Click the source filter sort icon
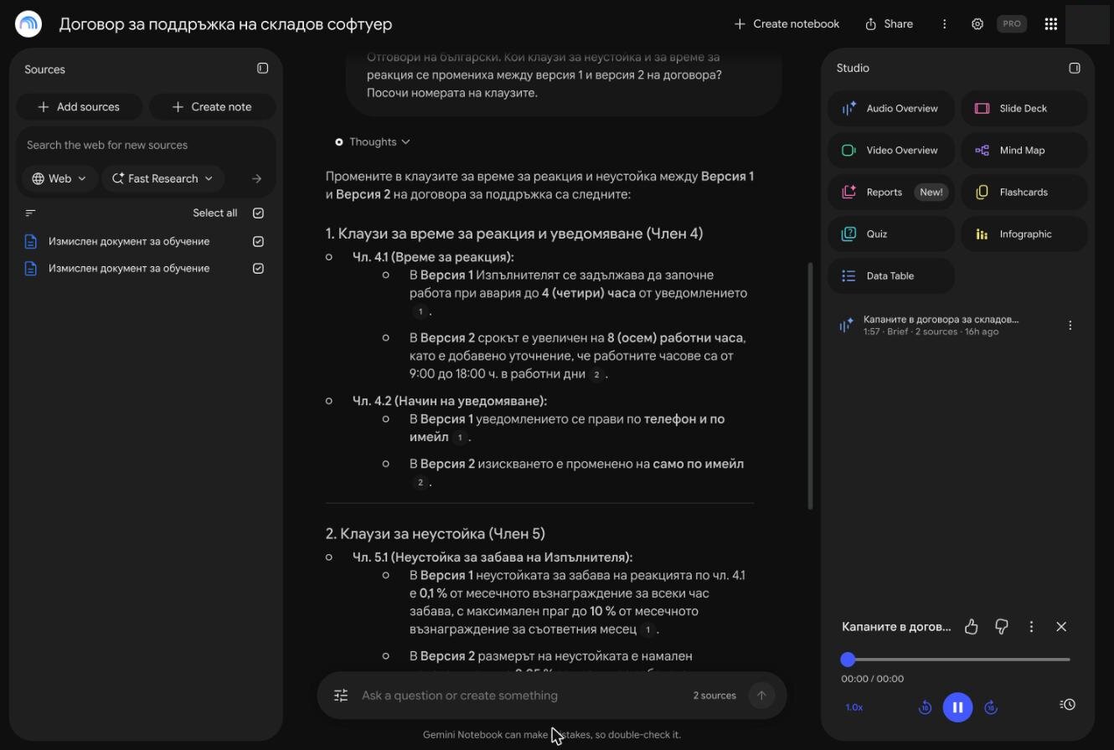Image resolution: width=1114 pixels, height=750 pixels. coord(30,213)
